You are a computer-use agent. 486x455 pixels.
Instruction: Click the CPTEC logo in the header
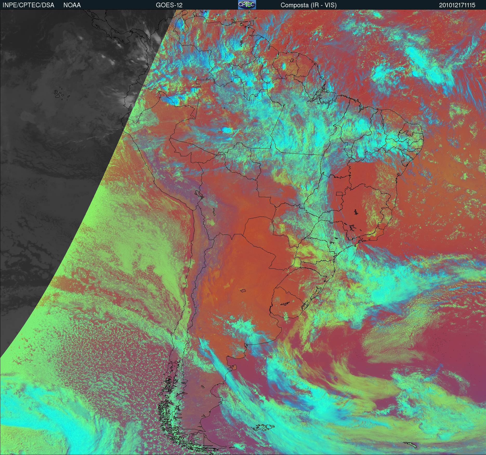[x=247, y=5]
